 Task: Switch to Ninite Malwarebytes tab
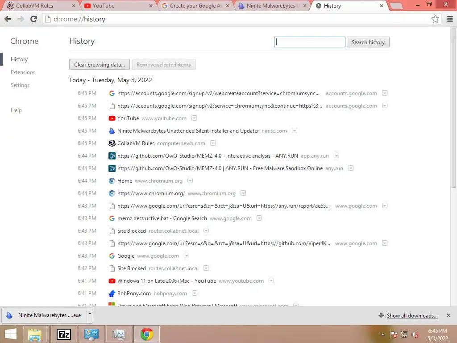(x=272, y=6)
